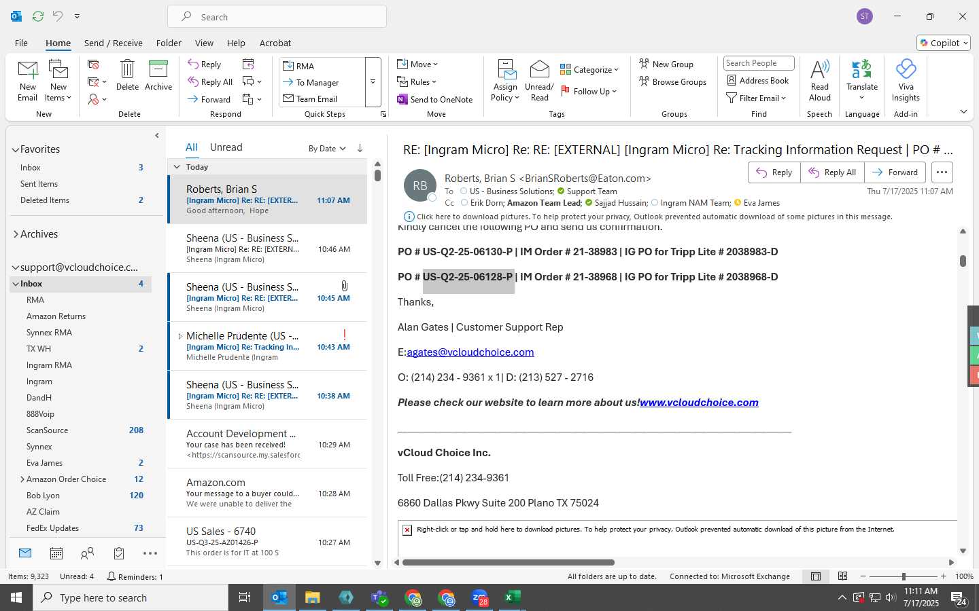Open the agates@vcloudchoice.com email link
This screenshot has height=611, width=979.
point(470,352)
